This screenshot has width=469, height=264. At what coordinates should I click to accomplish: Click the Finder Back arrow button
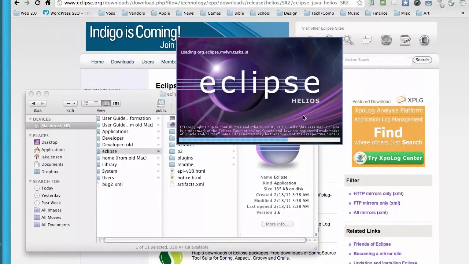pos(33,103)
